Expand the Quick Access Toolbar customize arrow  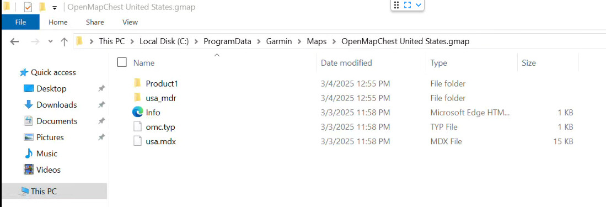[x=55, y=7]
